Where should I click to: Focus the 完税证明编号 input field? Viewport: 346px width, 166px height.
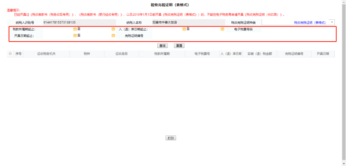pos(189,36)
